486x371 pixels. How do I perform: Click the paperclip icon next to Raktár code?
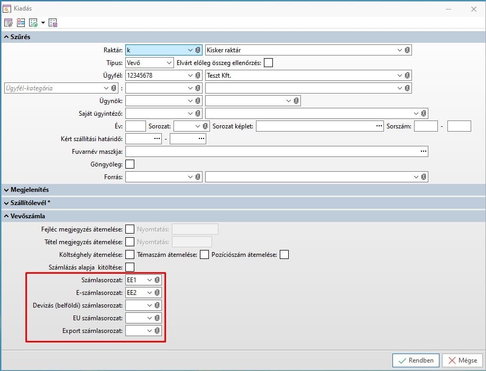point(198,50)
